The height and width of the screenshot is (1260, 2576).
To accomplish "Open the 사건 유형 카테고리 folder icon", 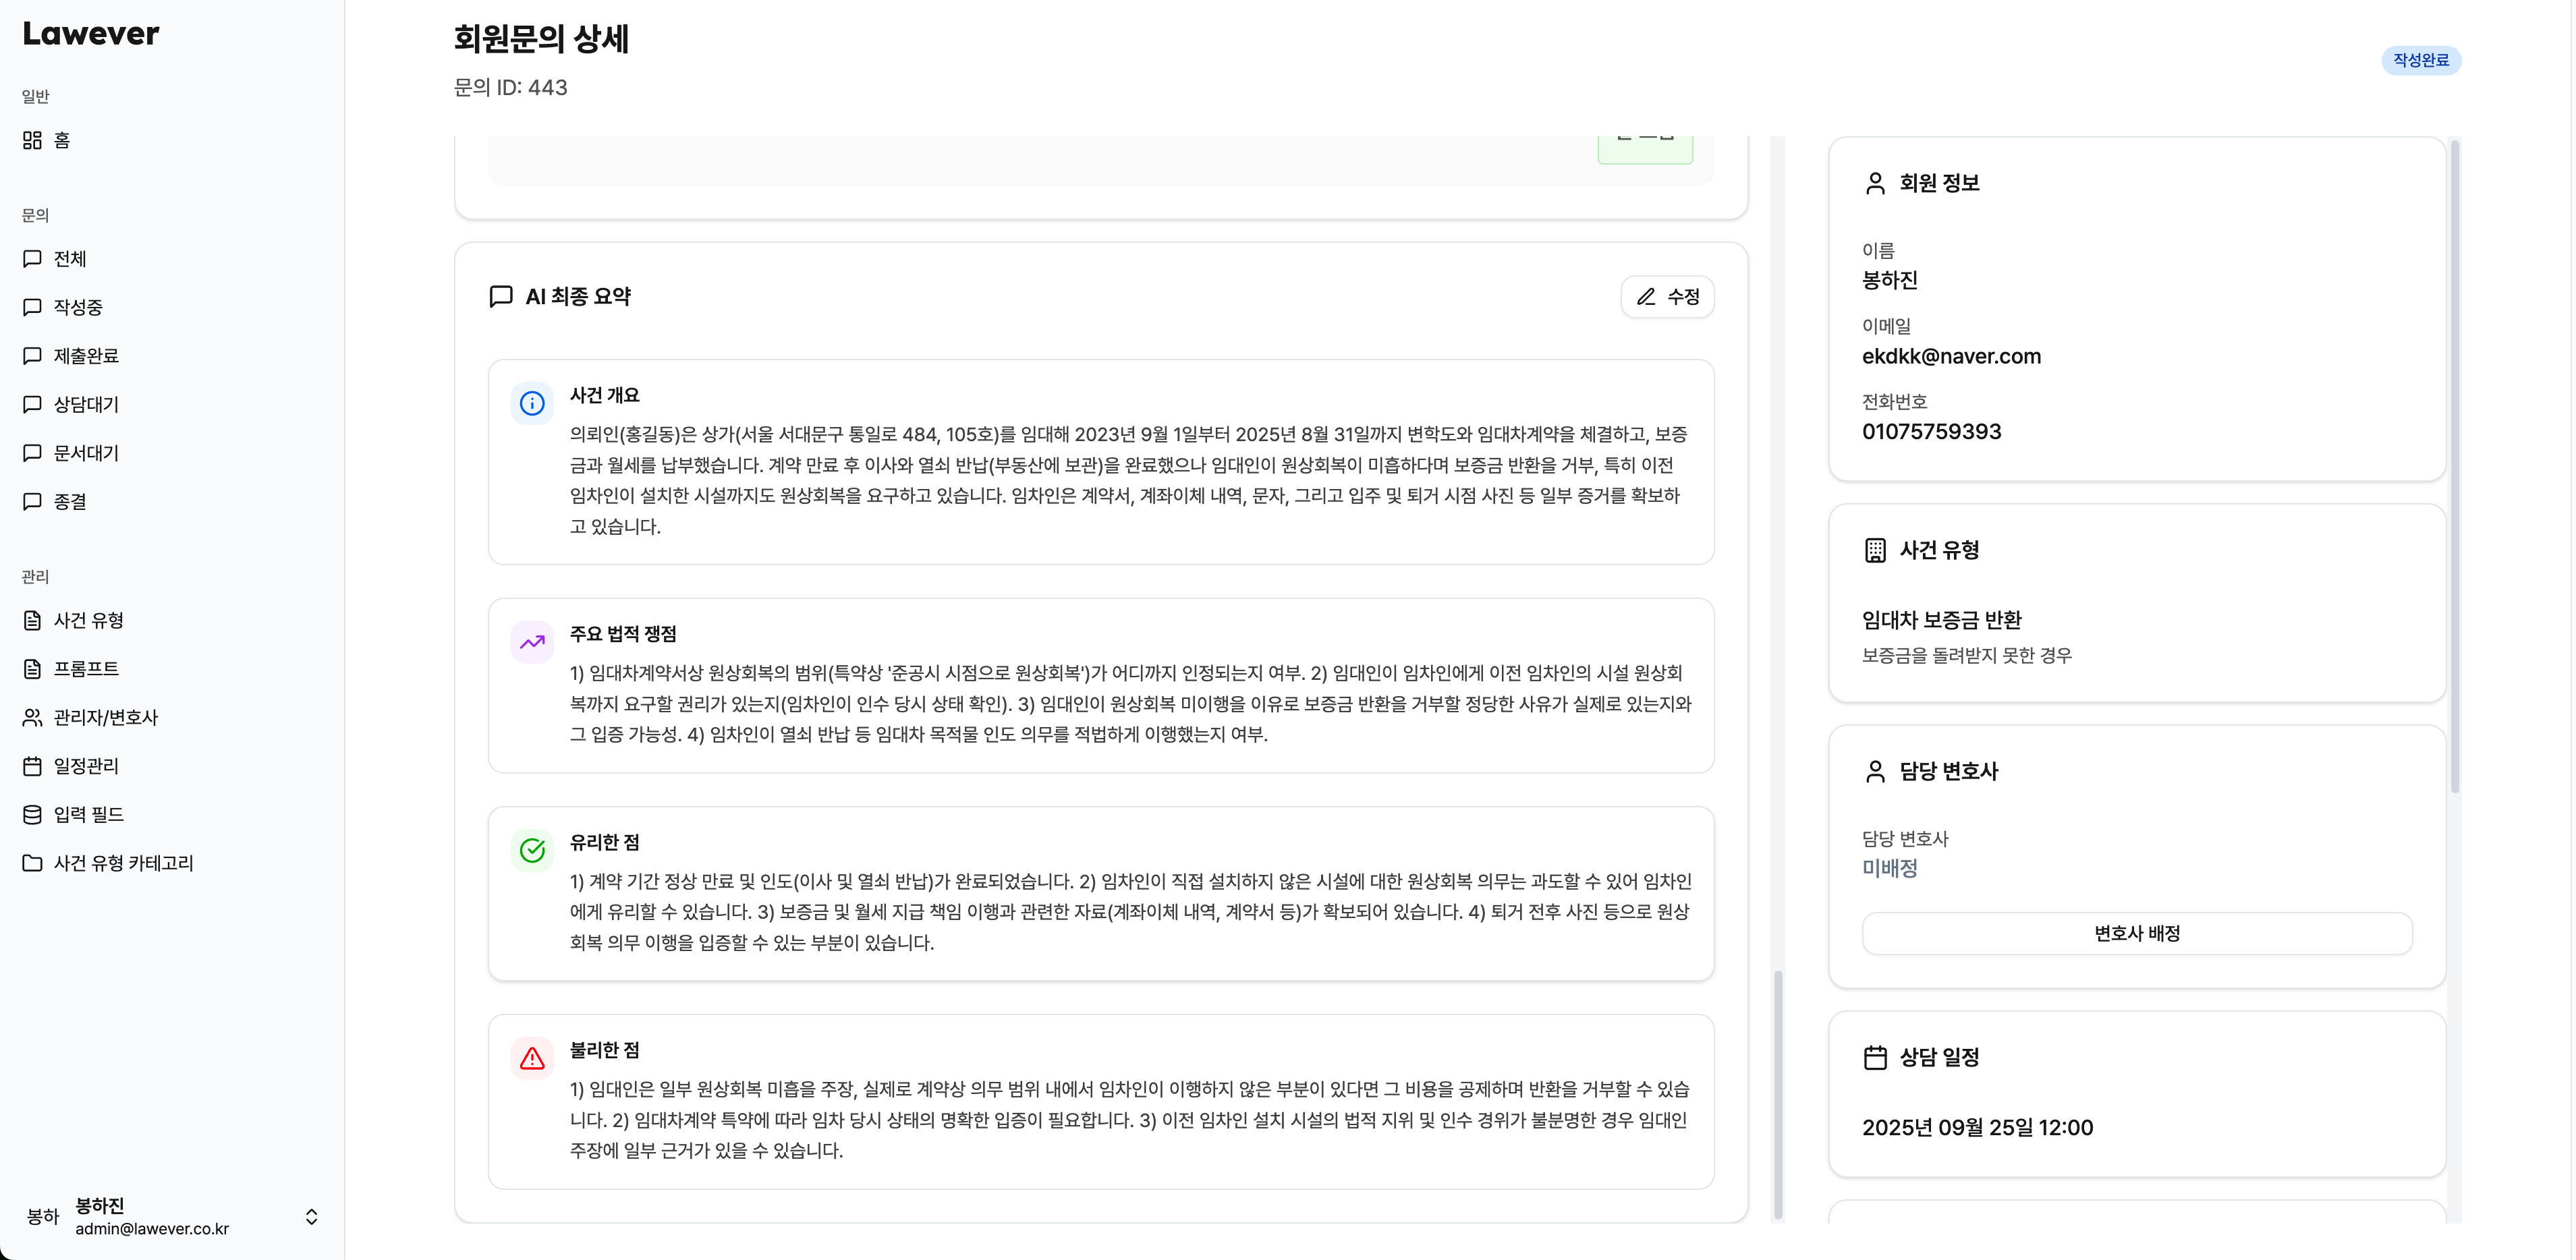I will [x=32, y=863].
